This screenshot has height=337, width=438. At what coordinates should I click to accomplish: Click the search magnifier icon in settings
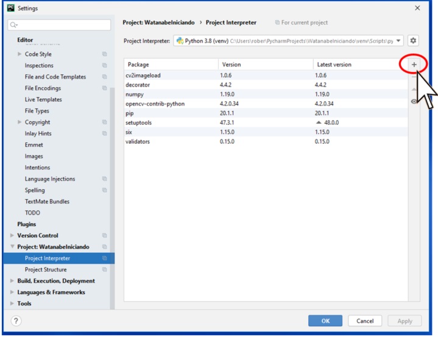[x=13, y=25]
